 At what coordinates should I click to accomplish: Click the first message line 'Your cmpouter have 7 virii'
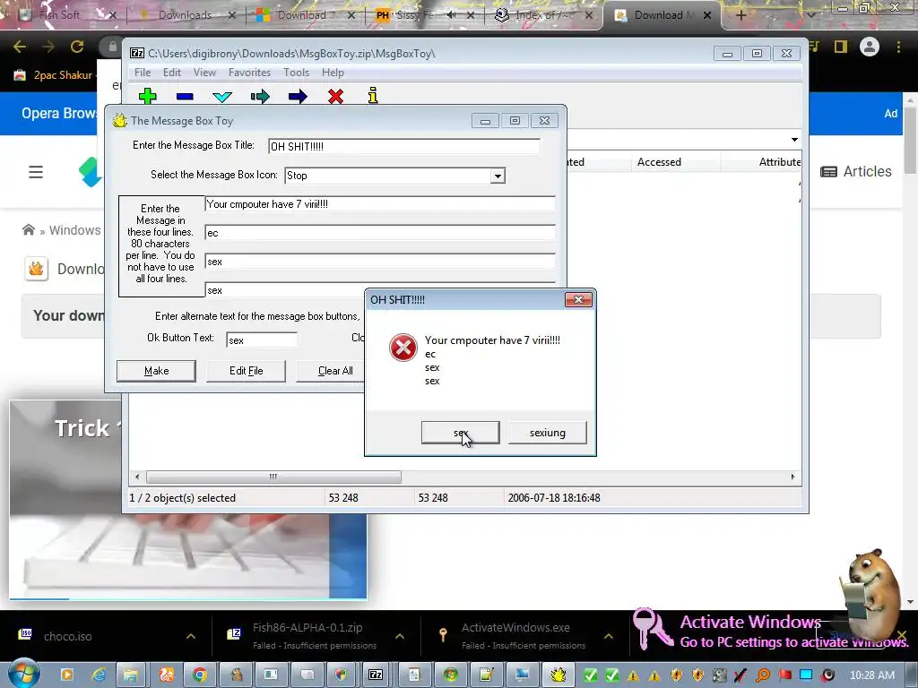(x=380, y=203)
